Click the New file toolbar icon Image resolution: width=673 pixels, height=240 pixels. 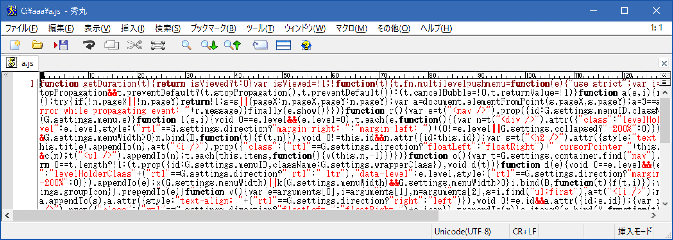pos(15,45)
